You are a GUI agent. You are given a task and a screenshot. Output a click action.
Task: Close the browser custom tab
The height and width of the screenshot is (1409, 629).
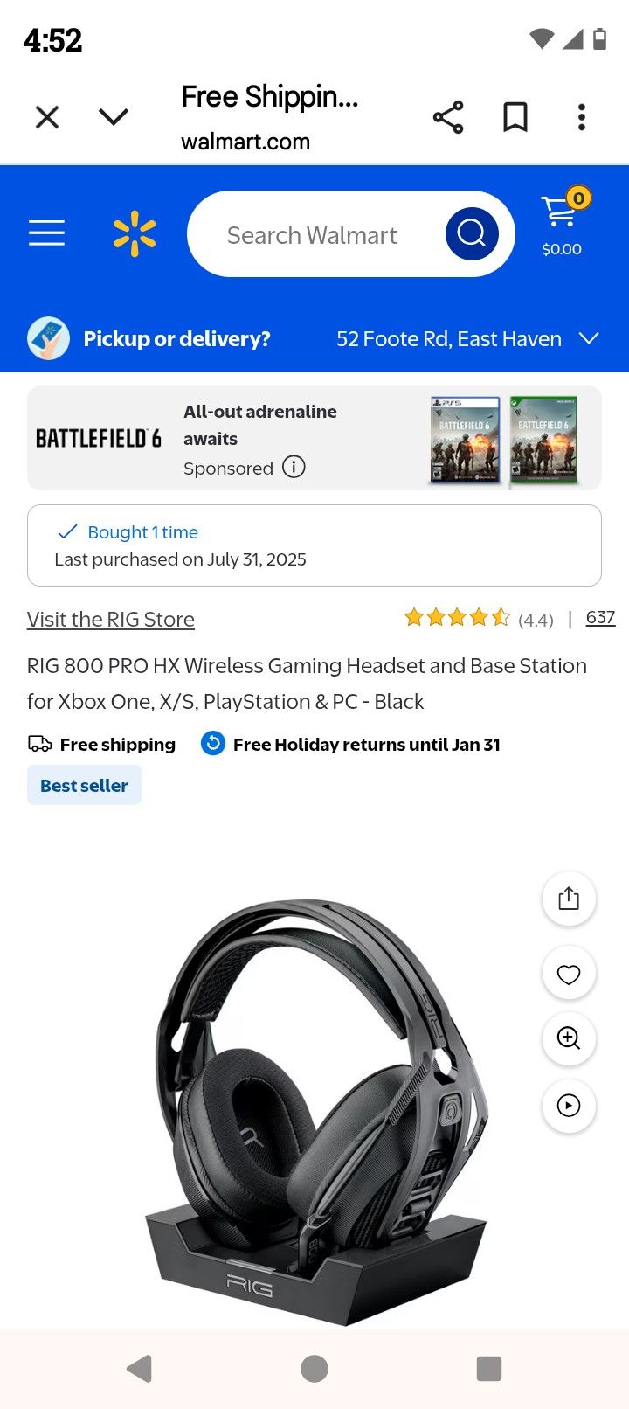click(47, 117)
